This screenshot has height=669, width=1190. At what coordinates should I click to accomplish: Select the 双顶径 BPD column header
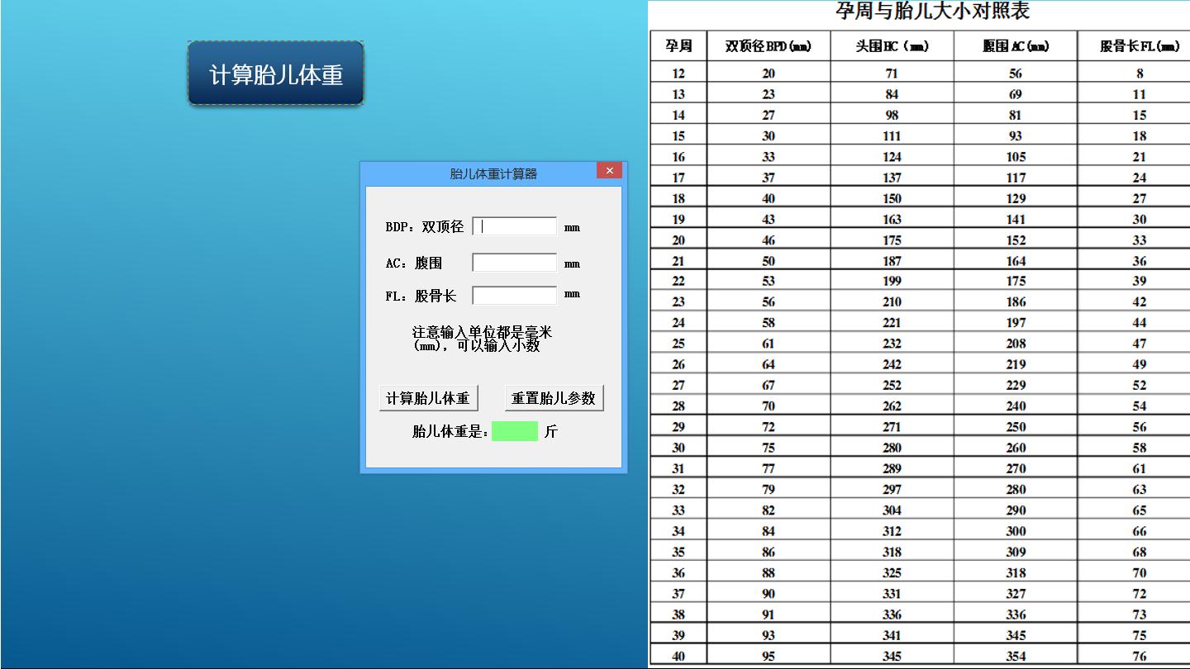coord(768,46)
